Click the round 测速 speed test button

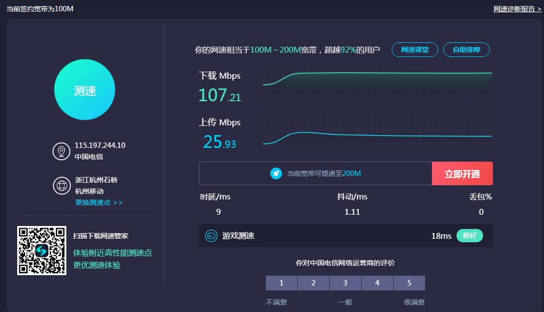coord(85,90)
